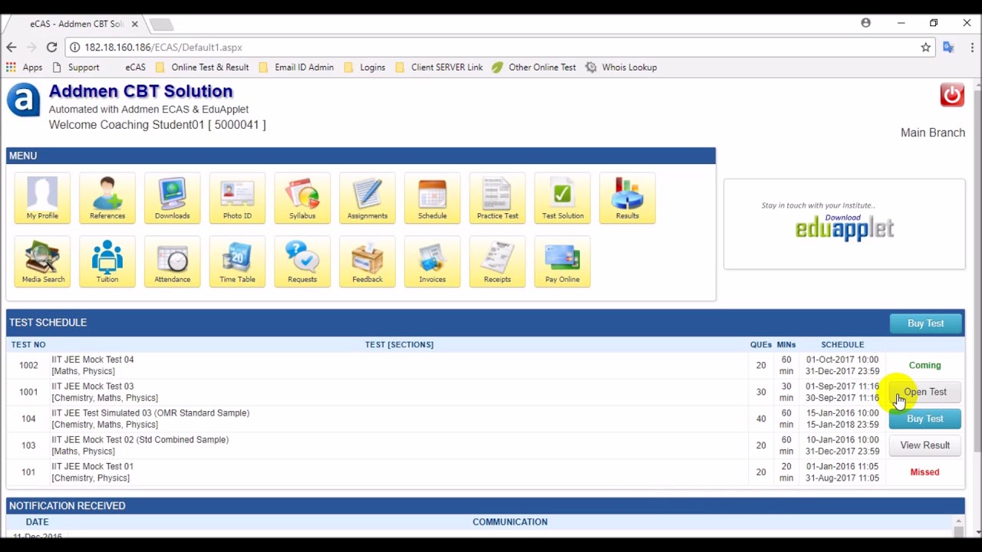Open the Media Search icon
Image resolution: width=982 pixels, height=552 pixels.
tap(43, 261)
